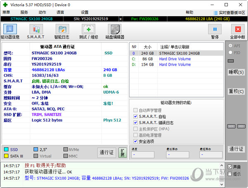Click the right small sidebar button pair

[241, 126]
